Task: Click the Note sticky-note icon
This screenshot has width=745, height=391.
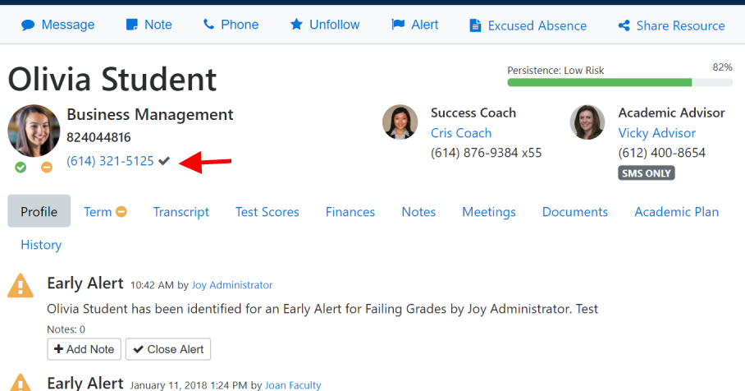Action: pos(131,25)
